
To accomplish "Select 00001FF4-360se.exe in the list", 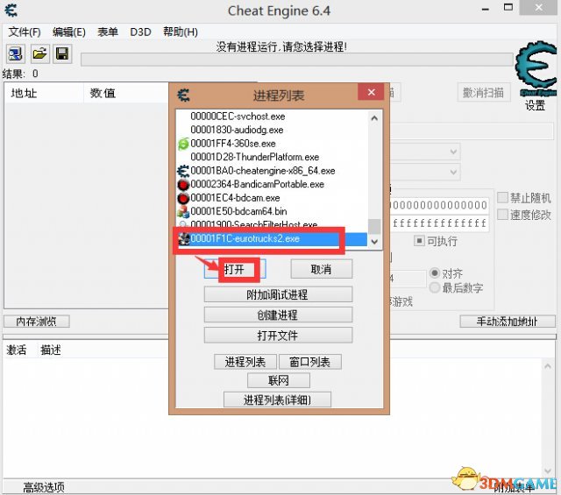I will [272, 144].
